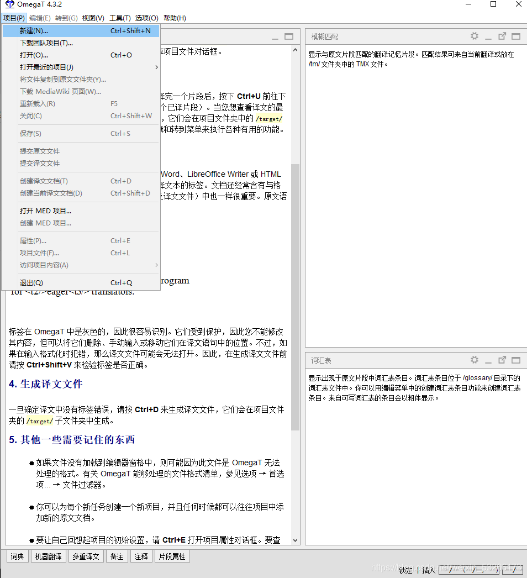
Task: Open the 工具(T) menu
Action: click(120, 18)
